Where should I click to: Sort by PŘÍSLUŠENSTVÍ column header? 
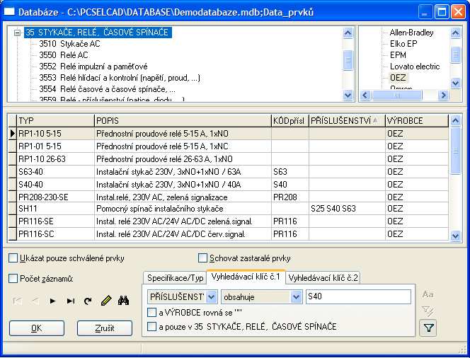coord(347,121)
